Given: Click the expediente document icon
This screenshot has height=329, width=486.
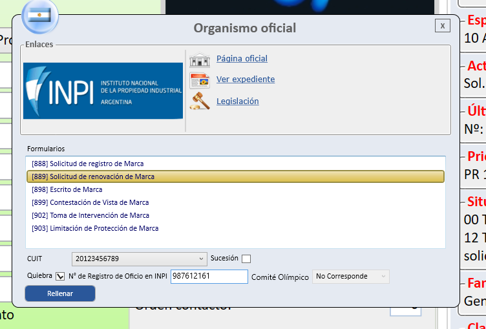Looking at the screenshot, I should pos(200,81).
